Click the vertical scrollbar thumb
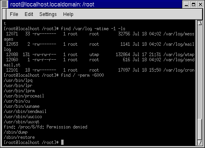The height and width of the screenshot is (148, 205). point(200,129)
